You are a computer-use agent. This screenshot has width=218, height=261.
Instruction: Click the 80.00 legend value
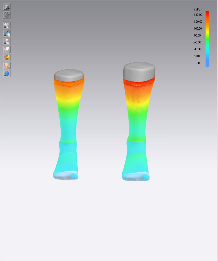click(x=197, y=35)
